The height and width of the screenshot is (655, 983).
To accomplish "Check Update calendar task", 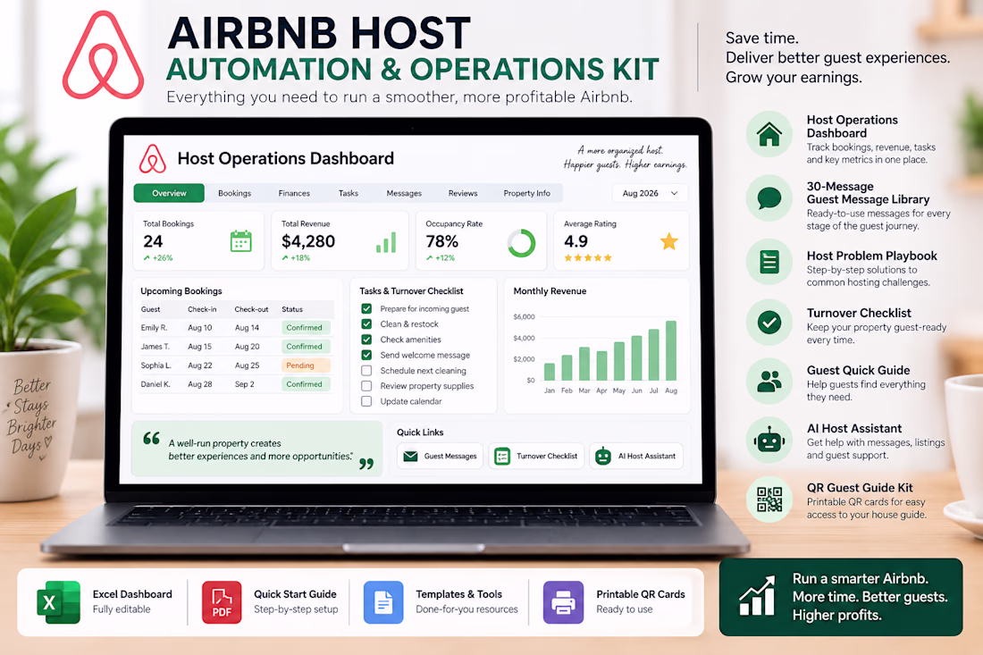I will (366, 401).
